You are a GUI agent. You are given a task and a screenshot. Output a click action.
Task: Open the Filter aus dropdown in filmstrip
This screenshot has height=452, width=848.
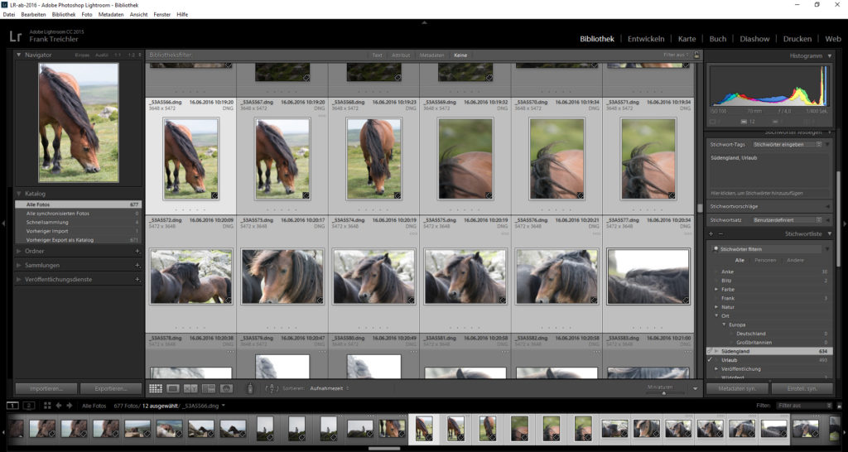tap(804, 406)
